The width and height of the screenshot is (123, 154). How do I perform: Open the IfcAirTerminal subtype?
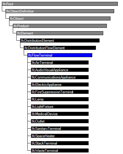pyautogui.click(x=60, y=63)
